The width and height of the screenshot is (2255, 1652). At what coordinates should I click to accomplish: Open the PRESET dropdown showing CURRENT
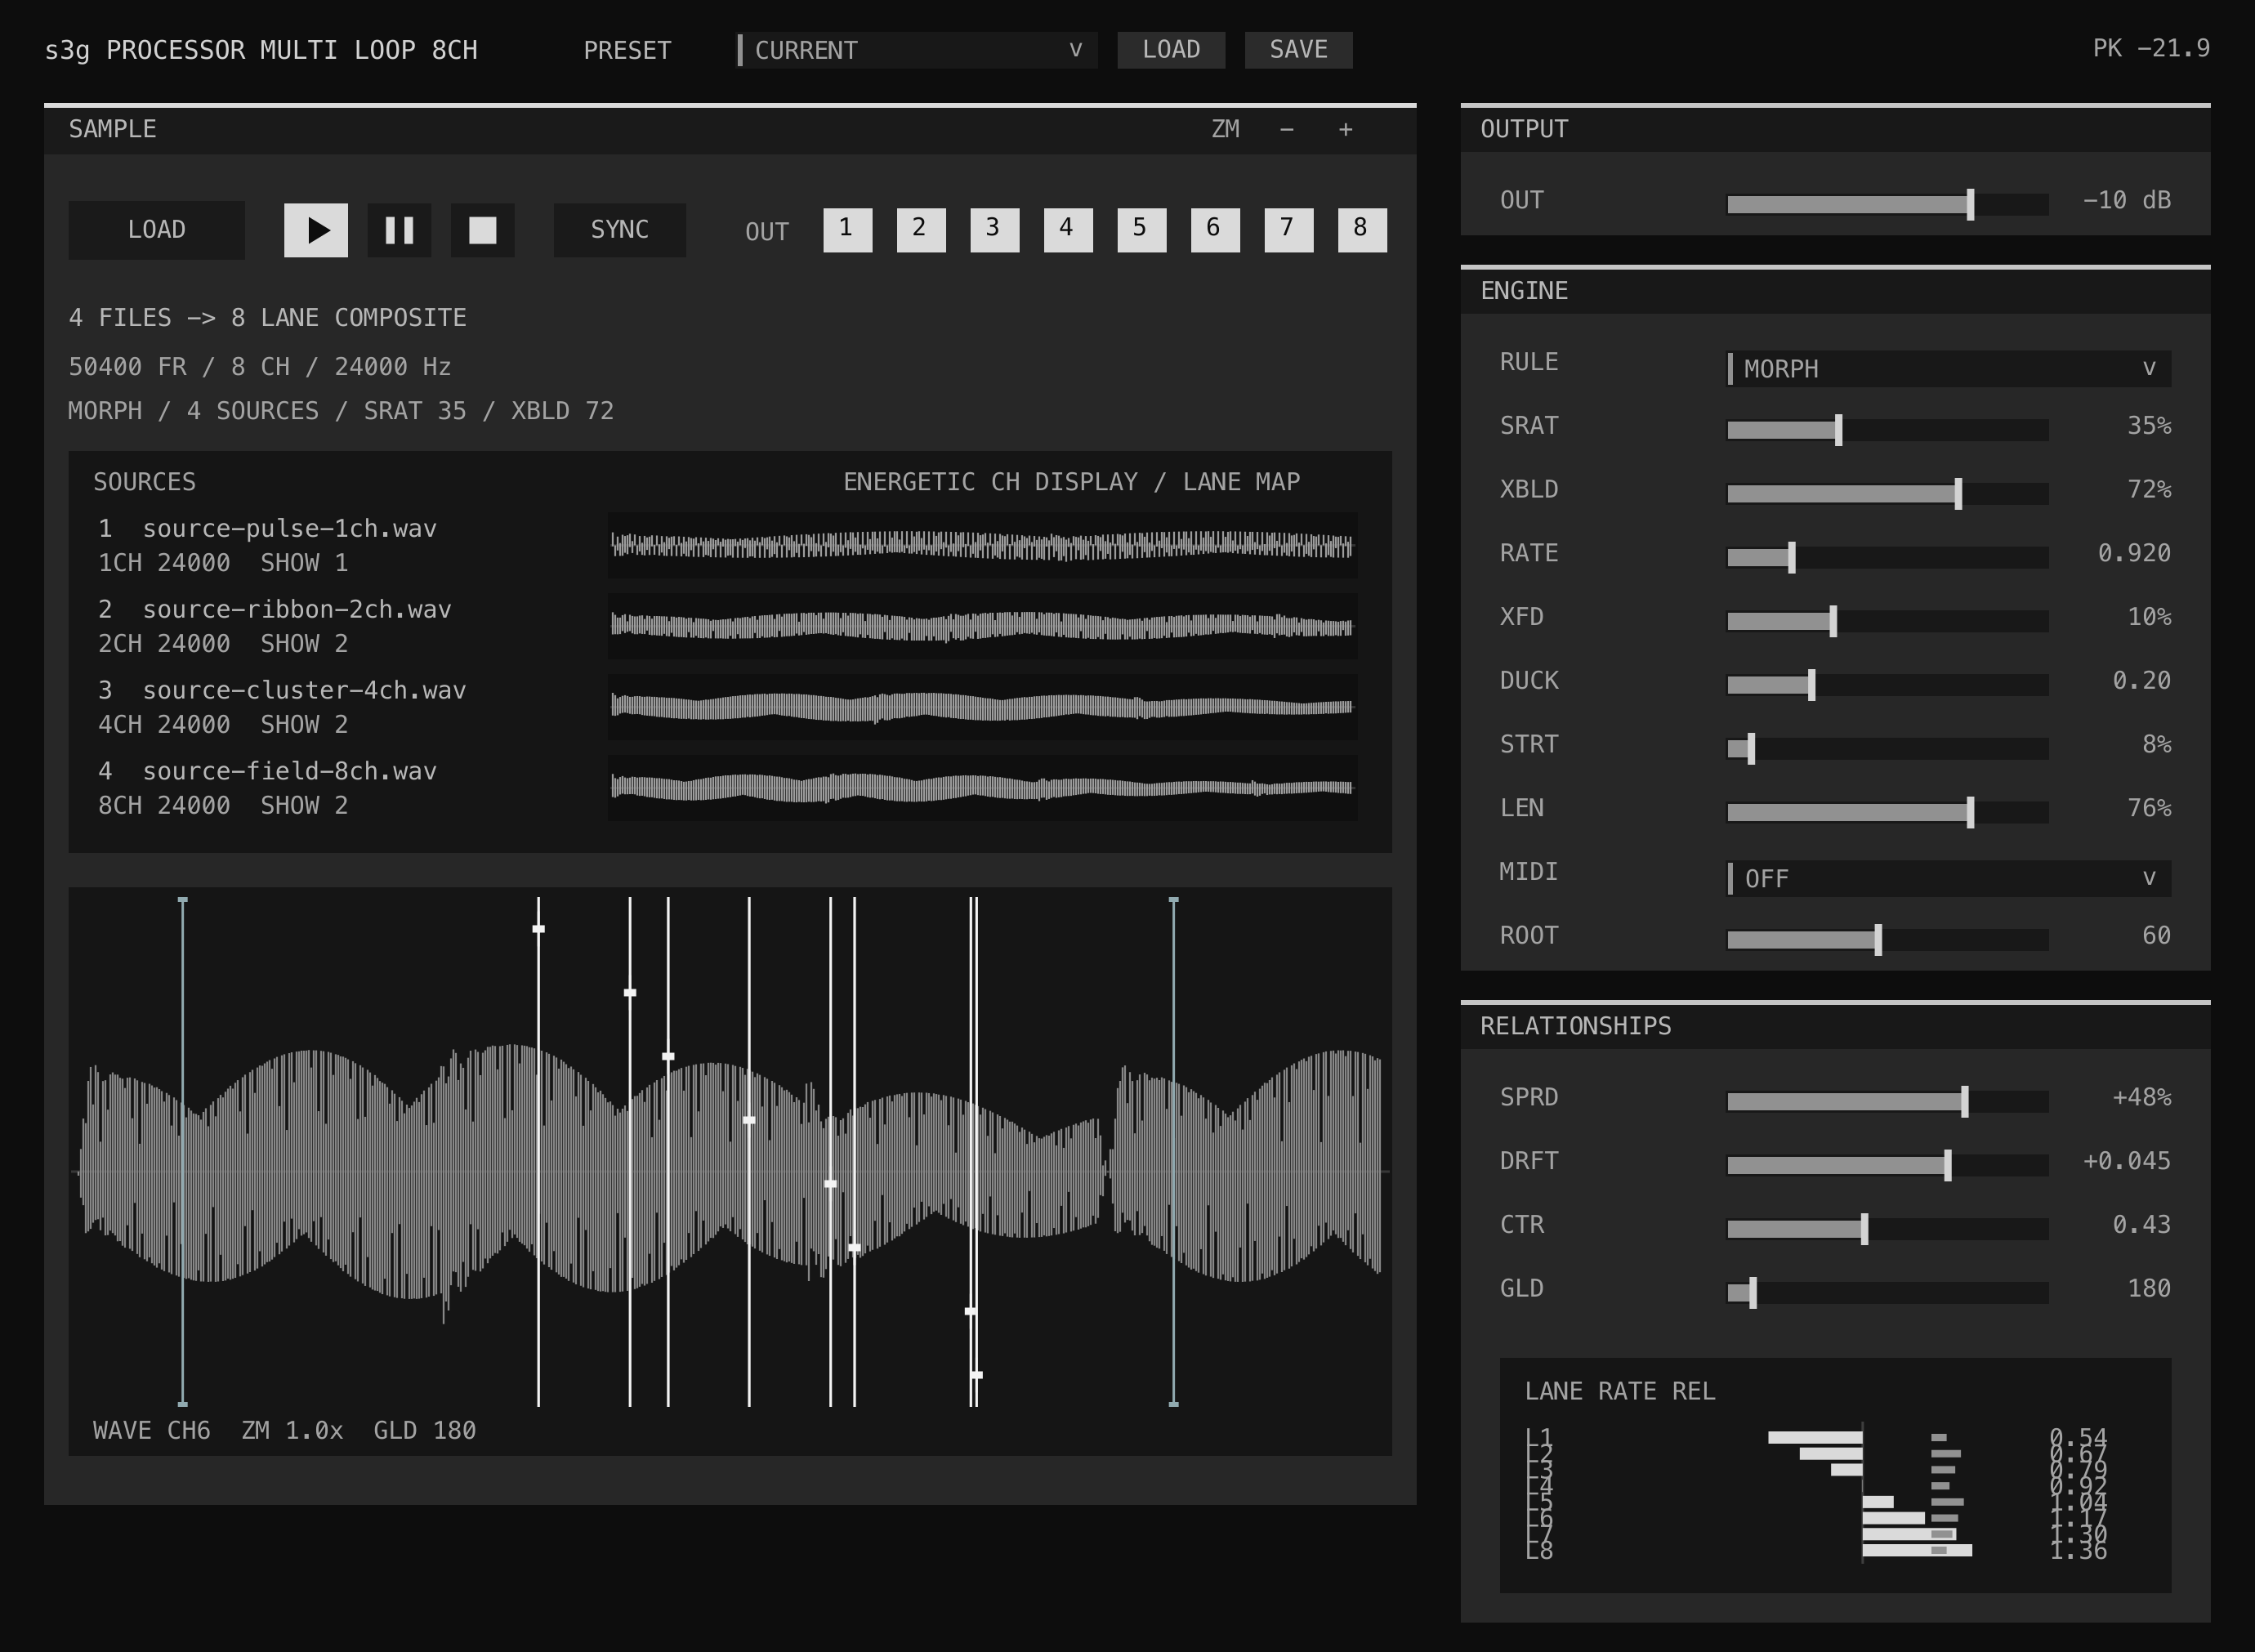916,50
